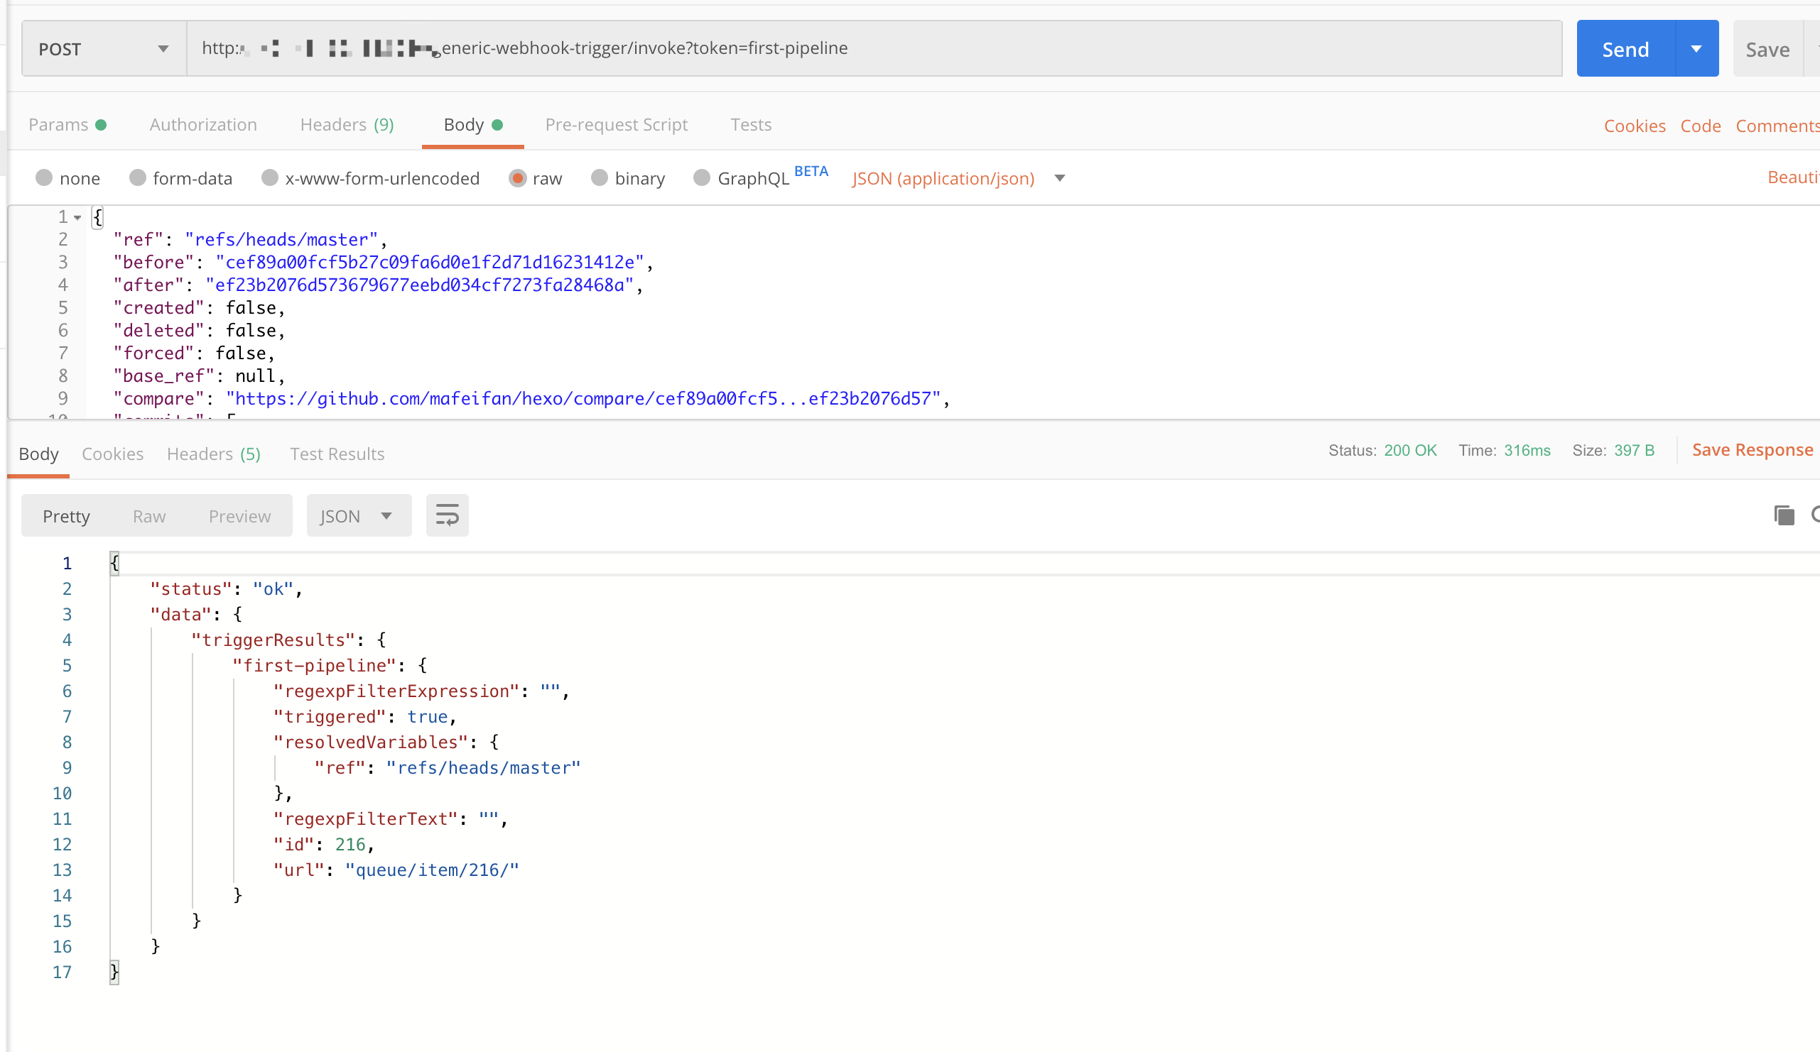Click the request URL input field
The height and width of the screenshot is (1052, 1820).
click(x=873, y=49)
